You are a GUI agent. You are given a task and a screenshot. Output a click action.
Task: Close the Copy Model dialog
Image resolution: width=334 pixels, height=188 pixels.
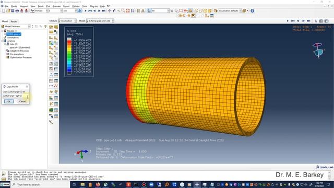click(x=27, y=87)
